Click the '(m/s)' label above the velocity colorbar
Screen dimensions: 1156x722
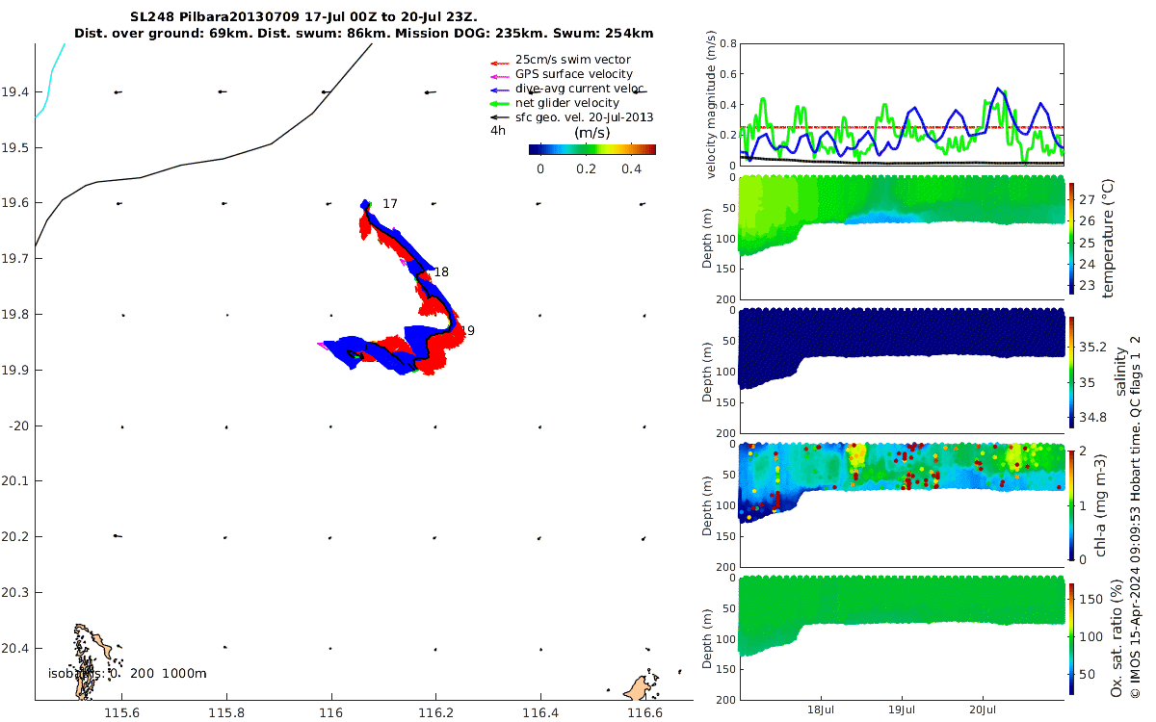pos(591,133)
